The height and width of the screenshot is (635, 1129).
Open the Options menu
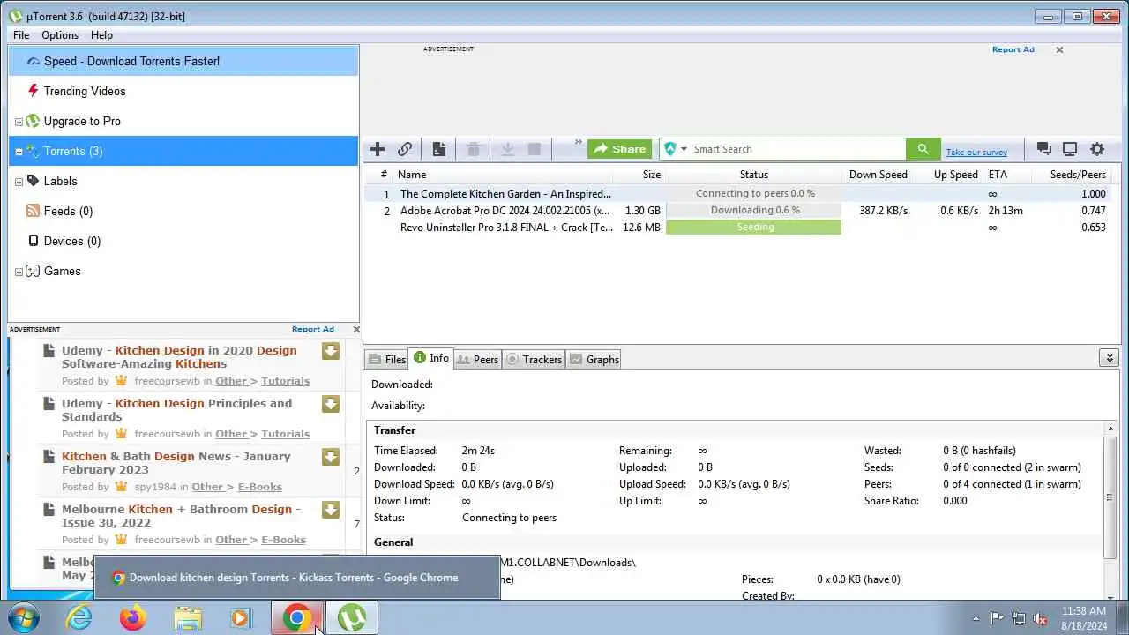click(x=60, y=35)
